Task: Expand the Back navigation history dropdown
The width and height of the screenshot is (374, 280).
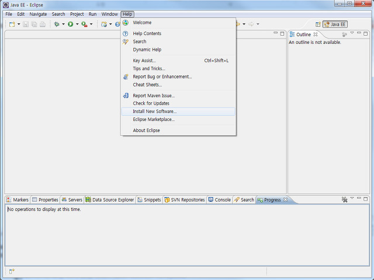Action: coord(244,24)
